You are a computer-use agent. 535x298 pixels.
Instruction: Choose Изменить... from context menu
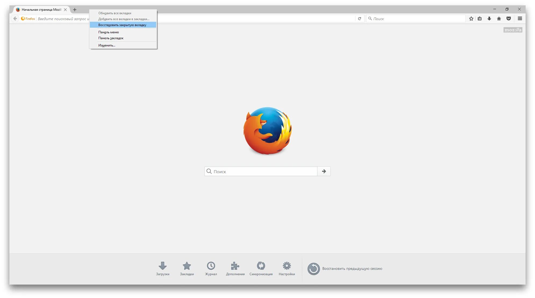[x=107, y=45]
